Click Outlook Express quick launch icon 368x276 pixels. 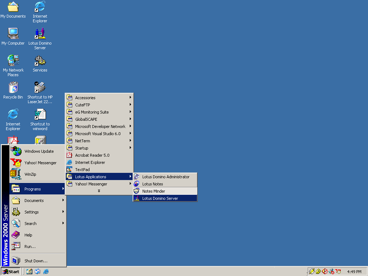tap(37, 272)
